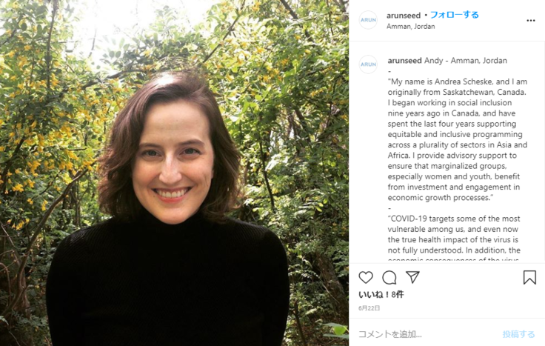Click the portrait photo of the post
545x346 pixels.
click(174, 173)
